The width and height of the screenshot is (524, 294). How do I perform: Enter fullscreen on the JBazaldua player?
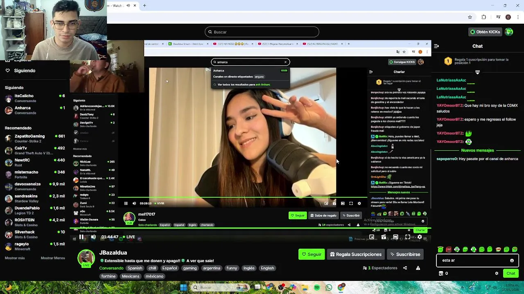click(408, 237)
